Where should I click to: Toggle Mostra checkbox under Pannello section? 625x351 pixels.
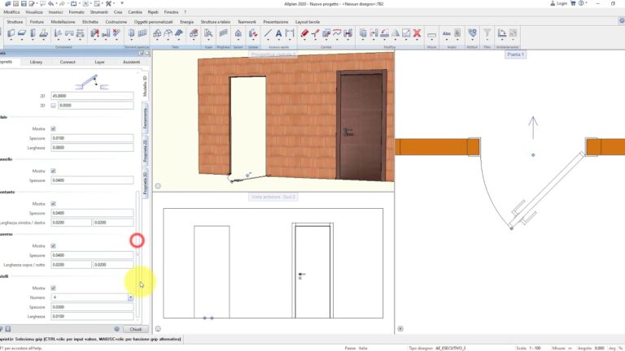(53, 171)
